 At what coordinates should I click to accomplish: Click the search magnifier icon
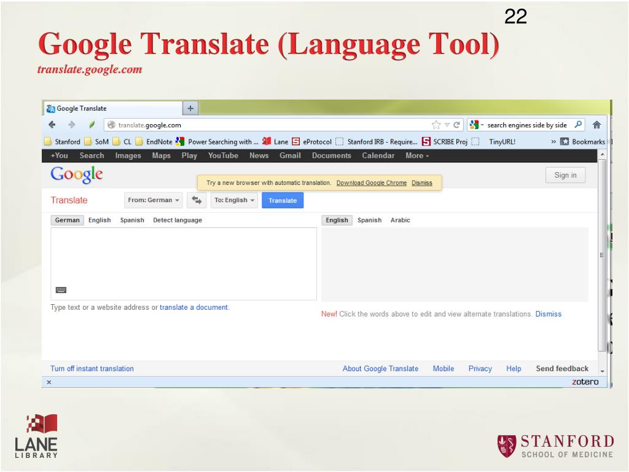pos(578,125)
